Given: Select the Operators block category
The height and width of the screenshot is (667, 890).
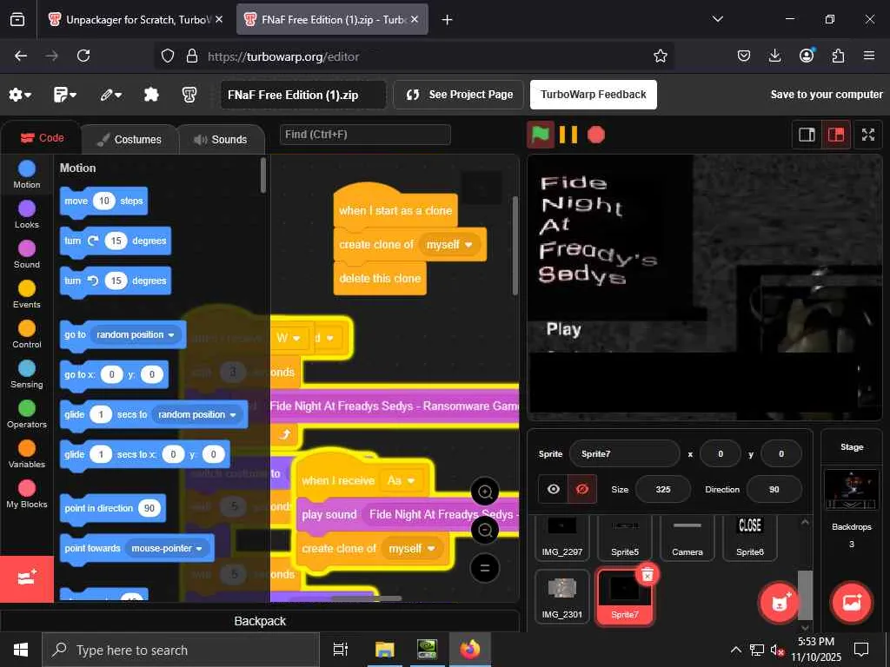Looking at the screenshot, I should click(x=27, y=414).
